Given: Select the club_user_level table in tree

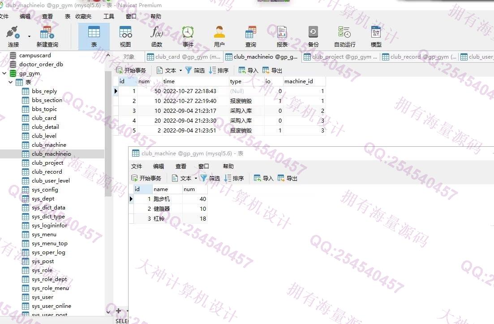Looking at the screenshot, I should (51, 181).
